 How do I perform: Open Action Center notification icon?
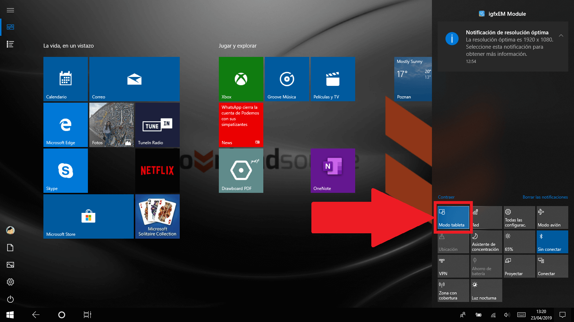(563, 315)
